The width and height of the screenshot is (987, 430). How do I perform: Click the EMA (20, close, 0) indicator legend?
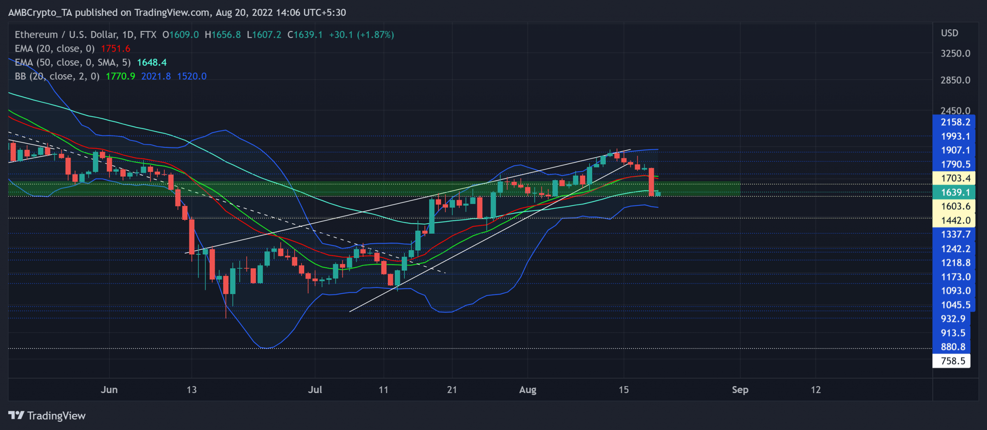[x=55, y=49]
